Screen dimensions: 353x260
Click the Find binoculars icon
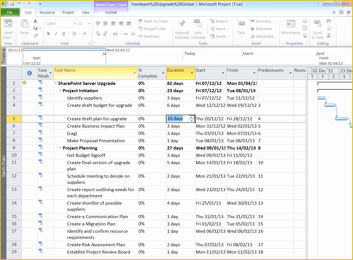point(328,21)
